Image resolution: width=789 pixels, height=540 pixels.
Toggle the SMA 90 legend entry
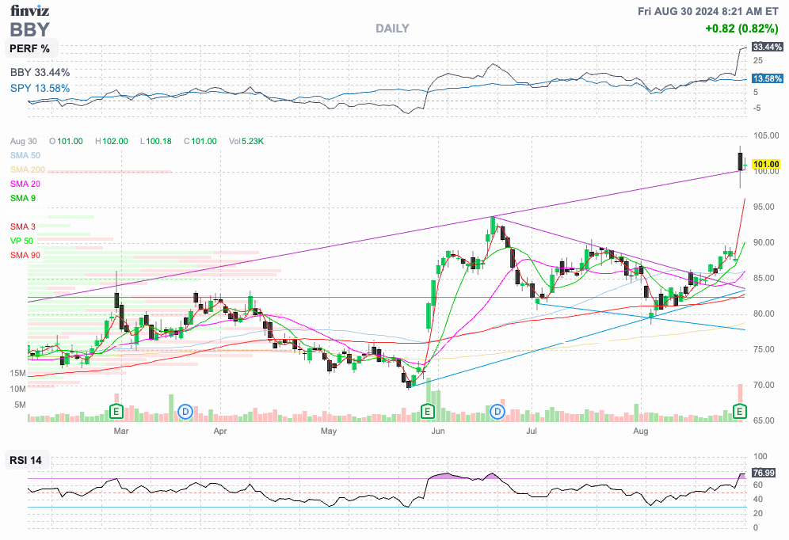pos(25,255)
